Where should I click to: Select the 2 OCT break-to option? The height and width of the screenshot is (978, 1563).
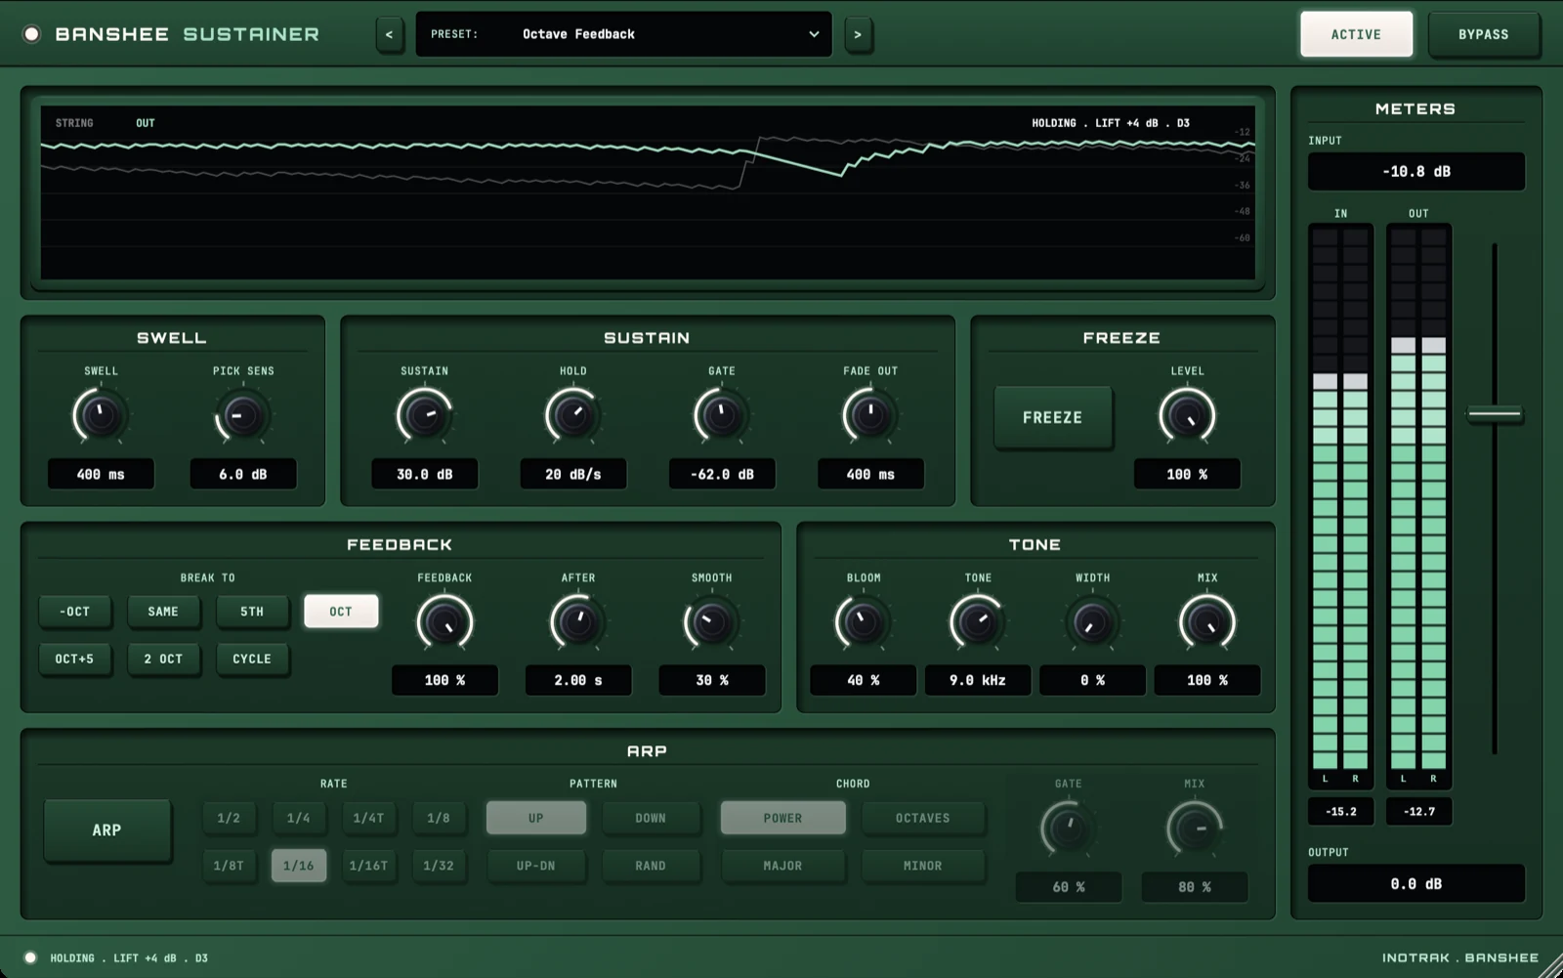pos(163,659)
